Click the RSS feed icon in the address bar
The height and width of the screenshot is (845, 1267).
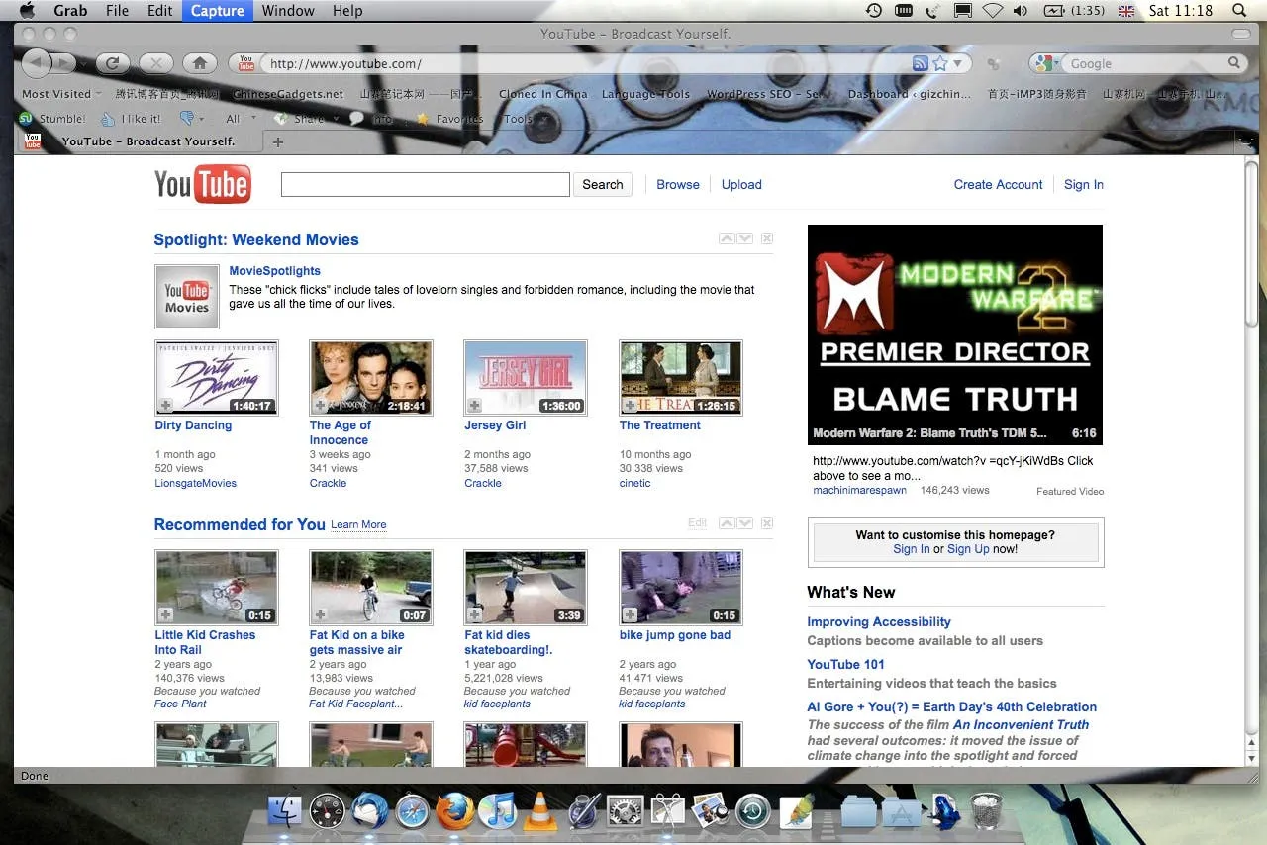click(x=921, y=62)
